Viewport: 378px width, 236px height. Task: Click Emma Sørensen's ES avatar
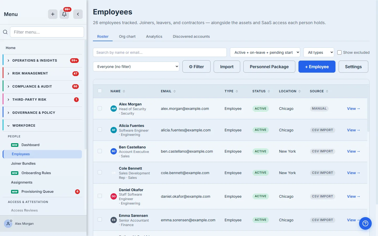click(x=114, y=220)
